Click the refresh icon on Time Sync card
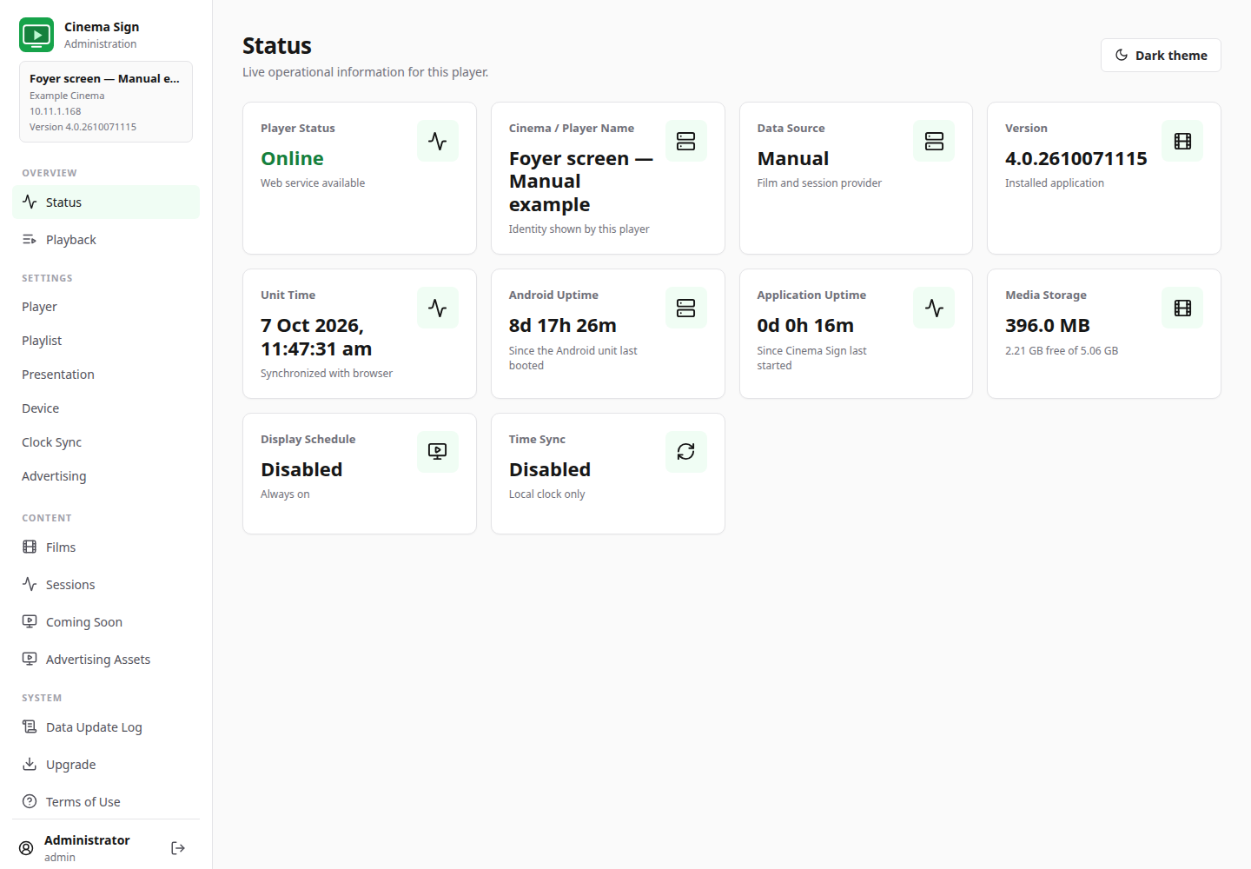 [686, 452]
